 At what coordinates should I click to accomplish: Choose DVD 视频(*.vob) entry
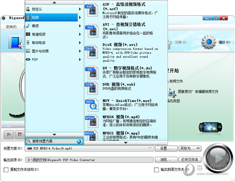click(126, 88)
